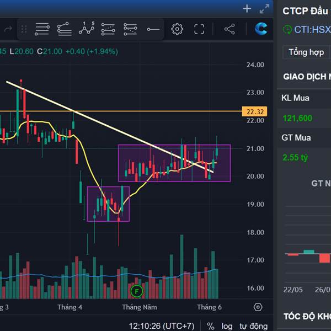Select the pitchfork lines drawing tool
The image size is (331, 331).
coord(65,29)
